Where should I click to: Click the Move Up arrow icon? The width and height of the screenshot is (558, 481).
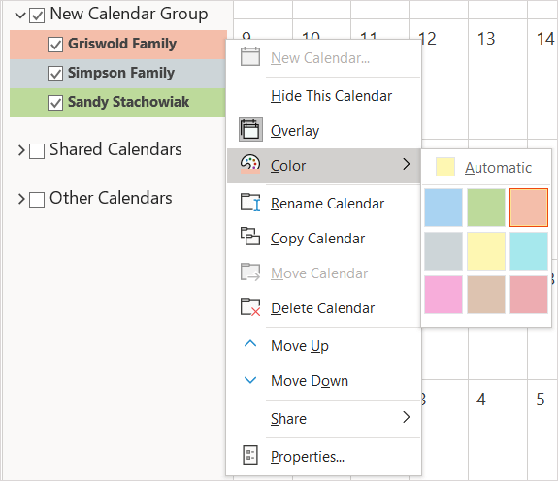pos(250,343)
